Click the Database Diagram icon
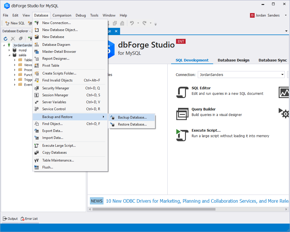Image resolution: width=290 pixels, height=232 pixels. [x=37, y=45]
